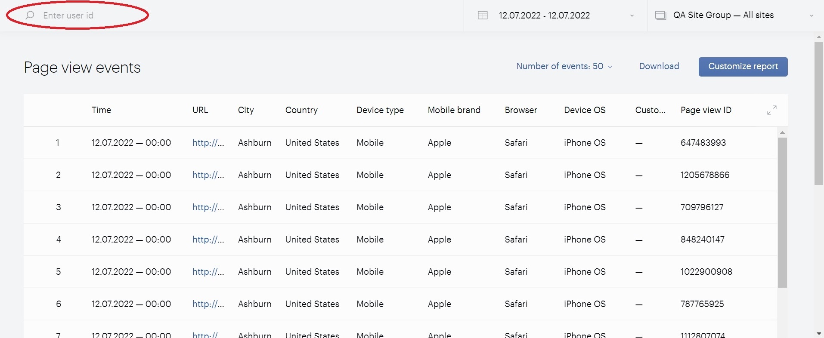824x338 pixels.
Task: Click the Page view ID column header
Action: (706, 110)
